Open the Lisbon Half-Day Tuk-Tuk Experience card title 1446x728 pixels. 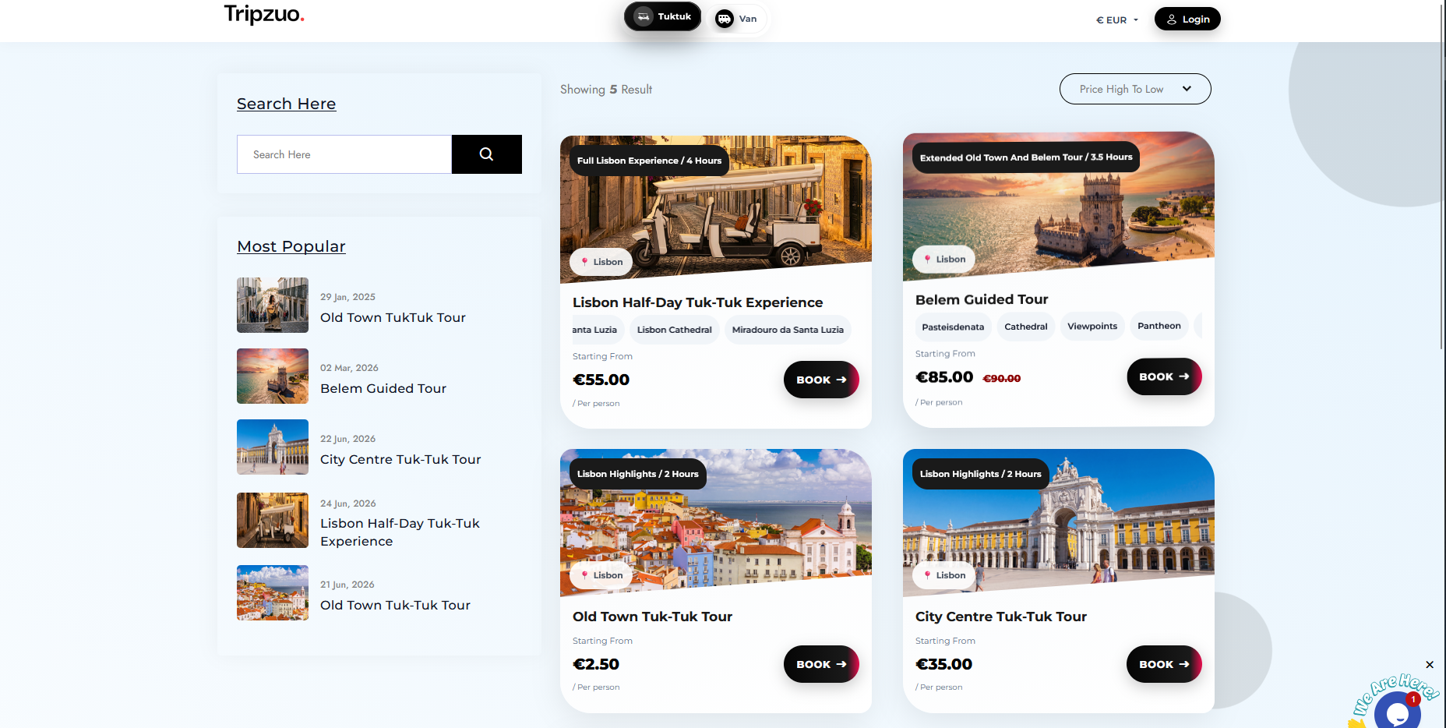point(697,302)
